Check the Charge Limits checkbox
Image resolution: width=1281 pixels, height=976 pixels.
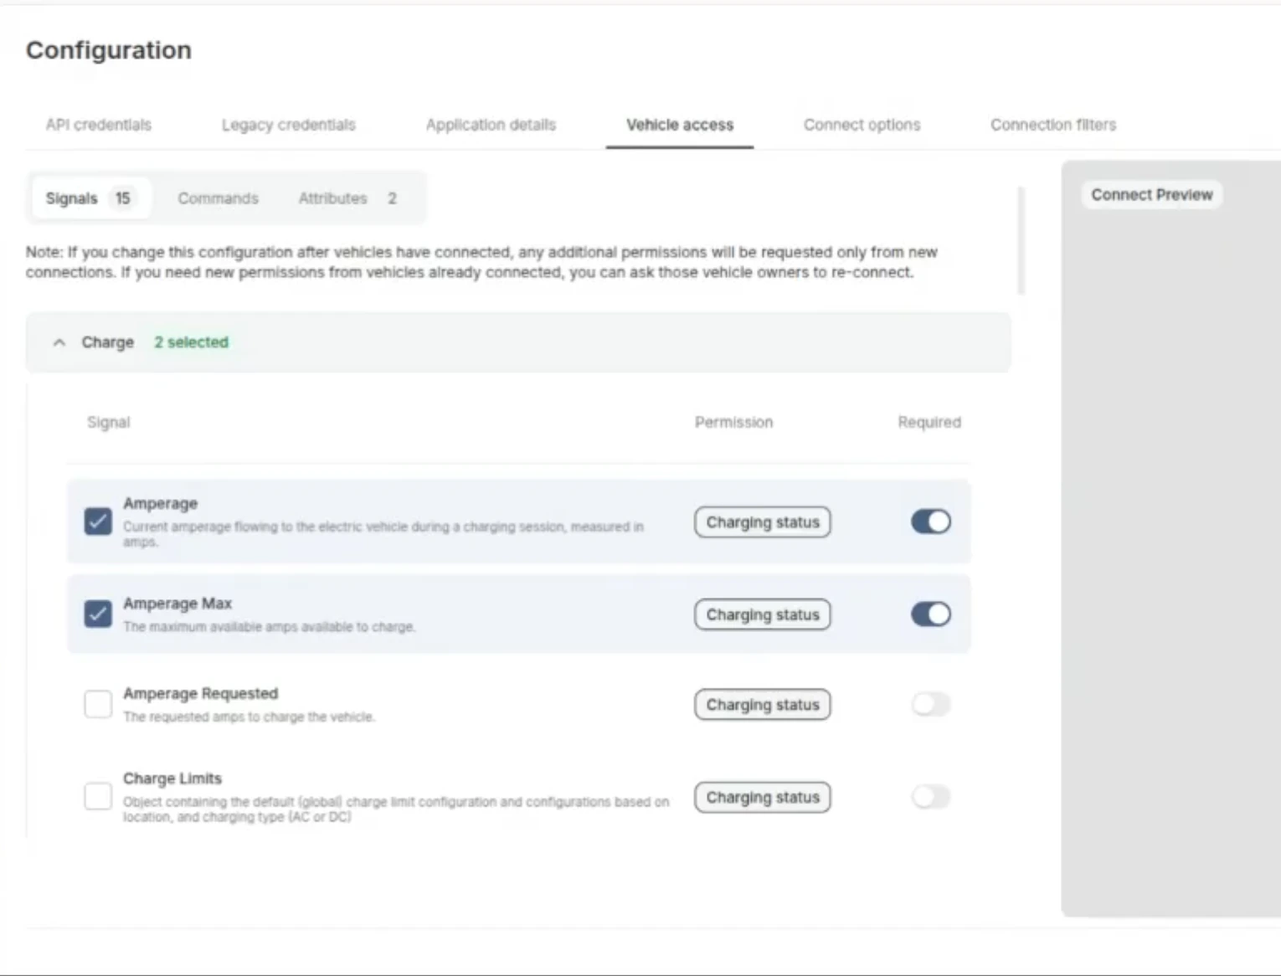[98, 796]
